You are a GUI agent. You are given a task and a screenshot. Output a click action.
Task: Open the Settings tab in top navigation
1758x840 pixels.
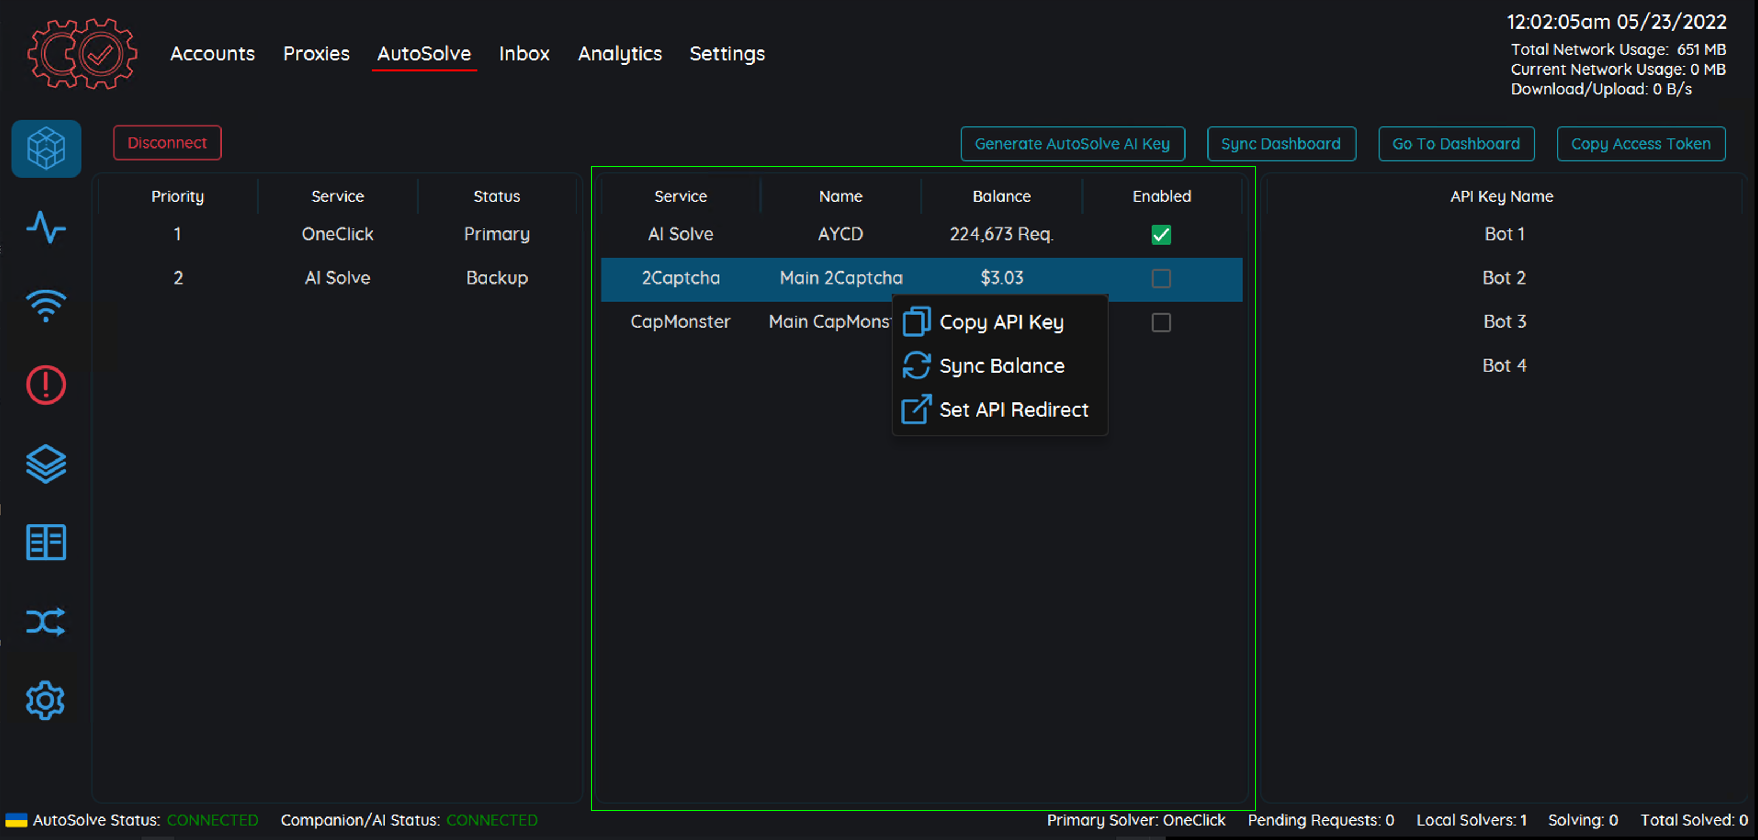click(727, 53)
